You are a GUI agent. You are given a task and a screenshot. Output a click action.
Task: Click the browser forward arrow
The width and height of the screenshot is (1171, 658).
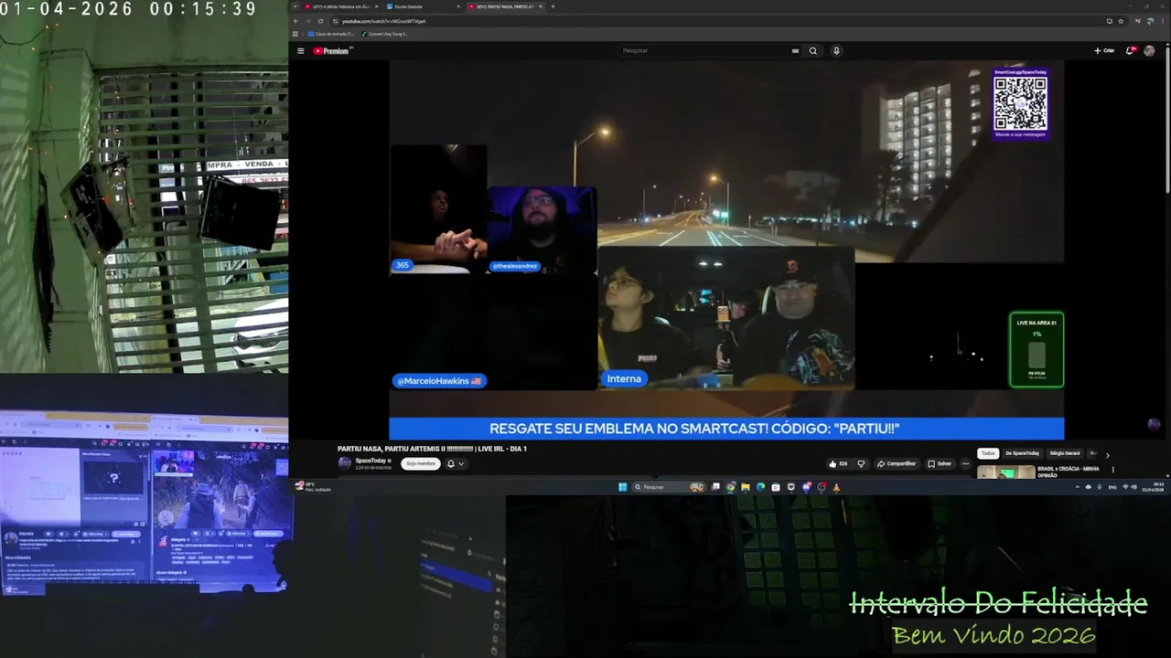[x=308, y=21]
